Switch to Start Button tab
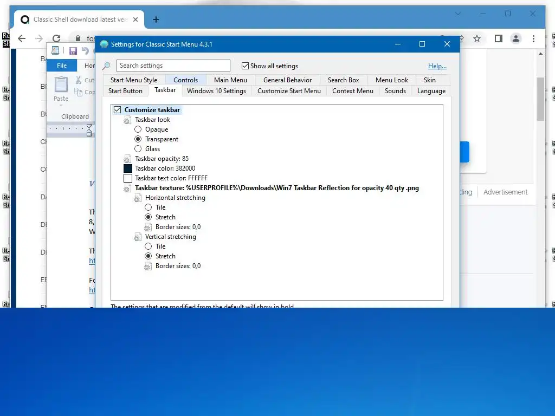555x416 pixels. pyautogui.click(x=125, y=91)
